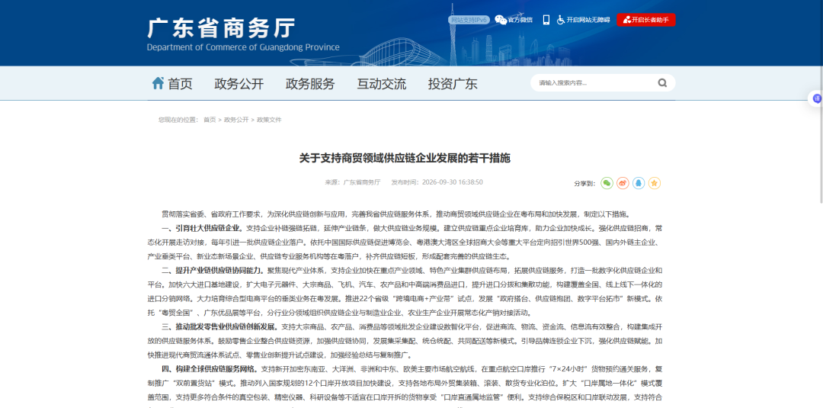Screen dimensions: 823x408
Task: Click the Department of Commerce of Guangdong Province subtitle
Action: [x=243, y=47]
